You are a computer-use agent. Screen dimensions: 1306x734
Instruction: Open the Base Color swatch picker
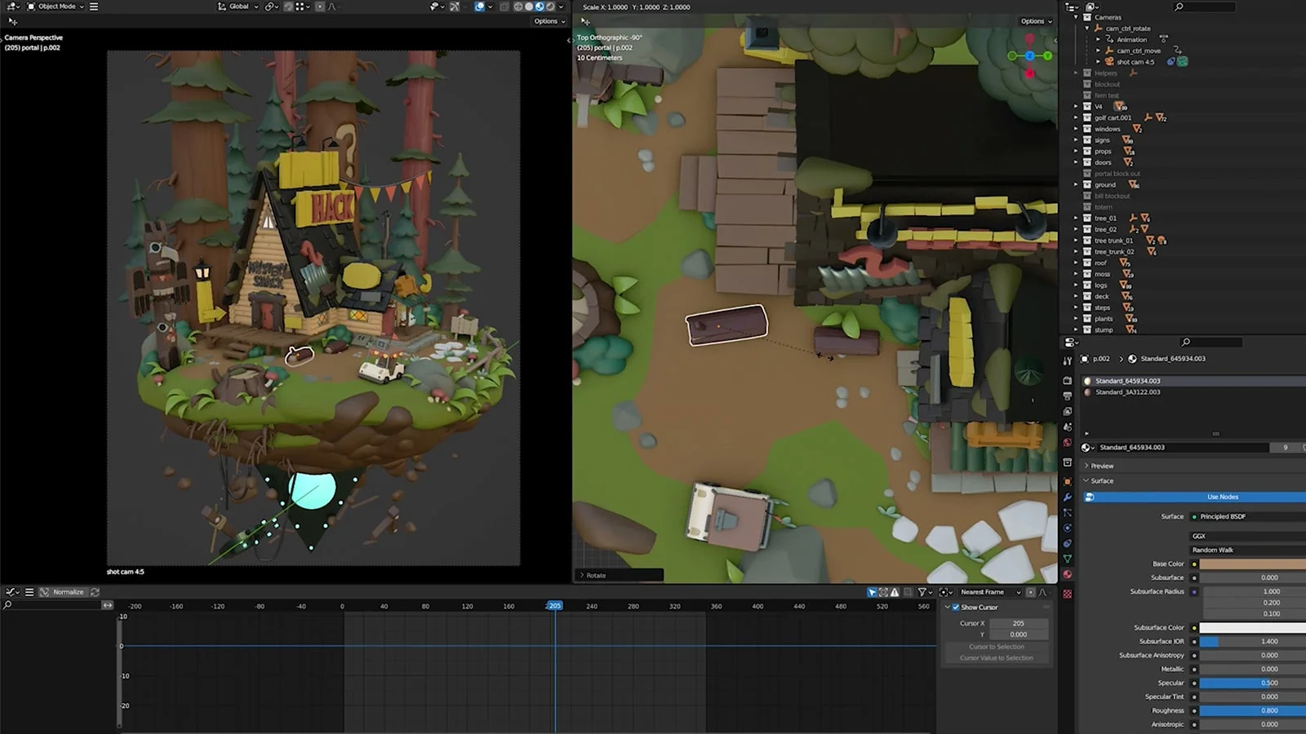pos(1249,564)
